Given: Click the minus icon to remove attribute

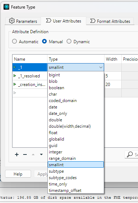Looking at the screenshot, I should (x=25, y=154).
